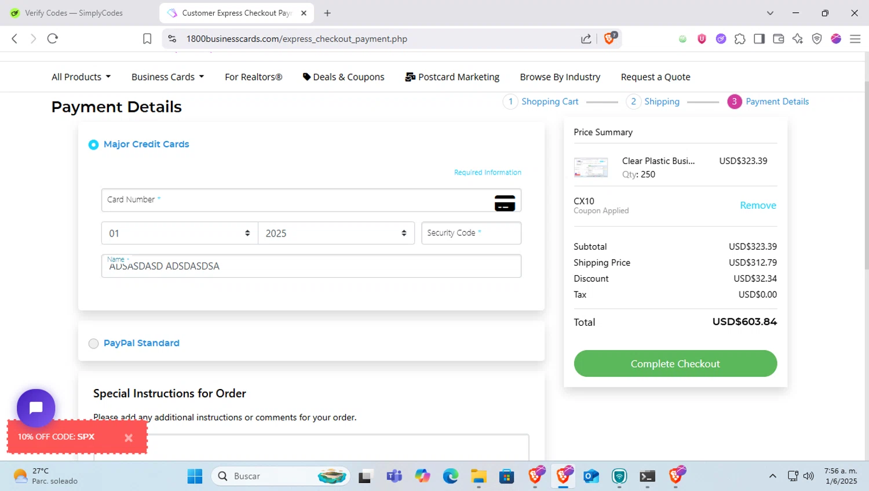The width and height of the screenshot is (869, 491).
Task: Click the browser forward arrow
Action: [x=34, y=39]
